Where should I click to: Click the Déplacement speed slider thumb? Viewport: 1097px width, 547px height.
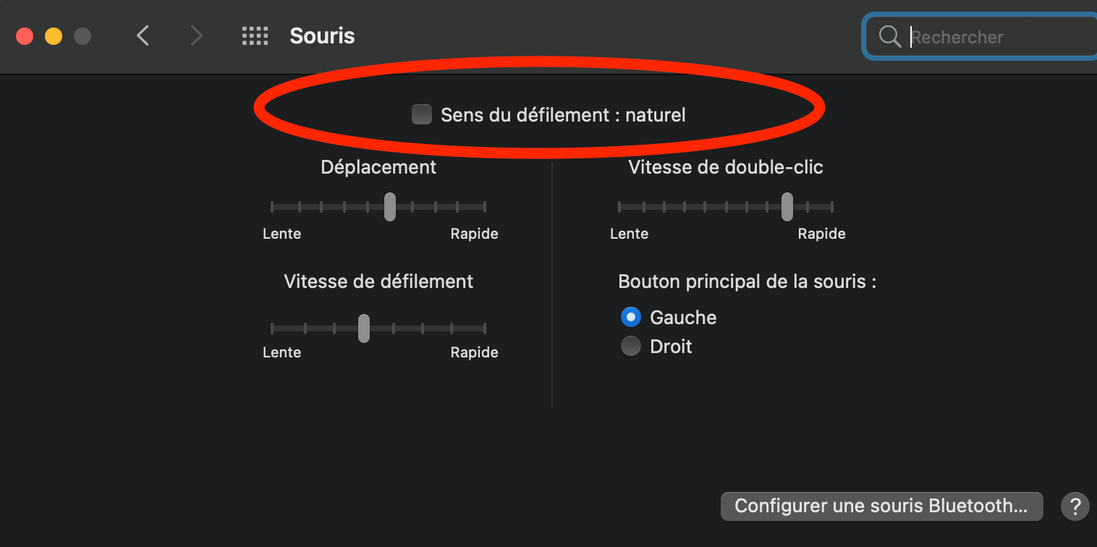390,207
